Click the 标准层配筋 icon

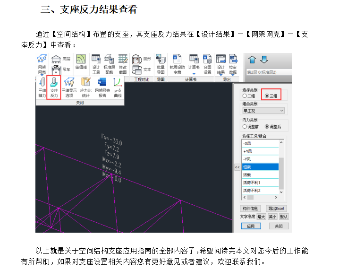click(109, 59)
